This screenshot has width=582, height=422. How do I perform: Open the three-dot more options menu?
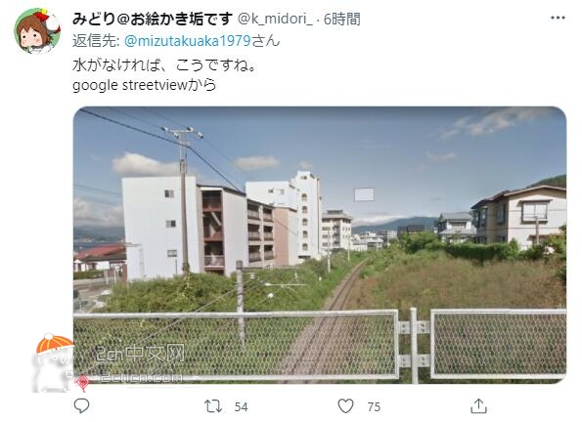click(558, 18)
